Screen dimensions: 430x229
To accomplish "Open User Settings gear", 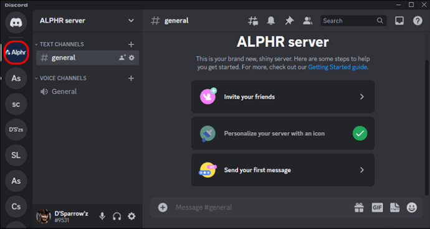I will click(x=131, y=217).
